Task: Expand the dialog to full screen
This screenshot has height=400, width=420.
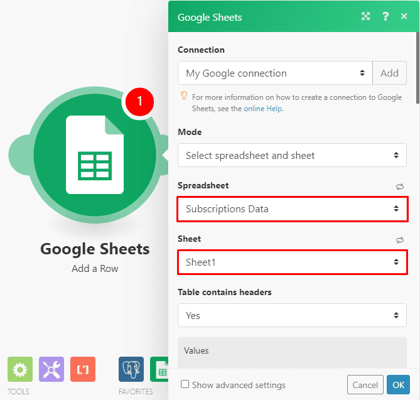Action: click(x=366, y=17)
